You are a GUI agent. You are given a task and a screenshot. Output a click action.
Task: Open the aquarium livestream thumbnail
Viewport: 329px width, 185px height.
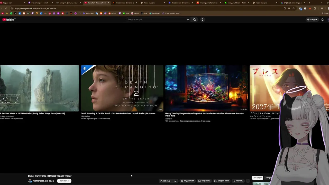point(206,88)
